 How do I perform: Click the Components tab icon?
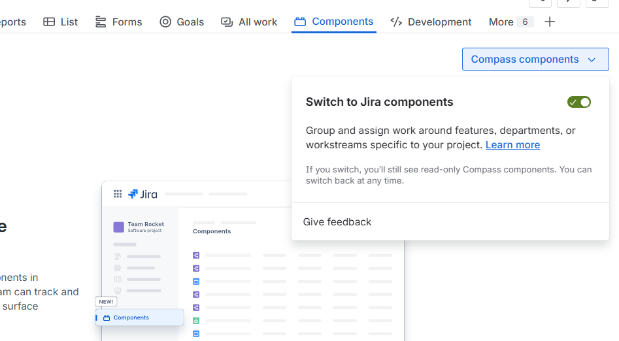300,22
